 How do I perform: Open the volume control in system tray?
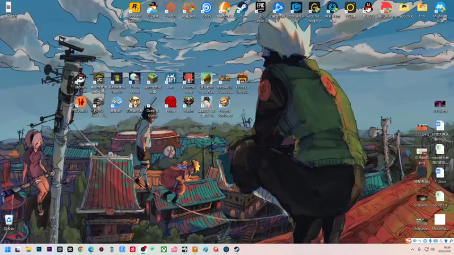(432, 249)
